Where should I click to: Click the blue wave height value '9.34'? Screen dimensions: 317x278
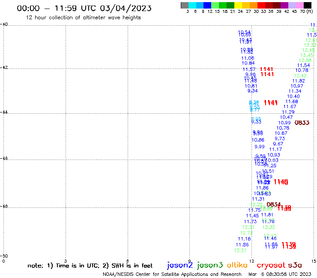point(252,91)
